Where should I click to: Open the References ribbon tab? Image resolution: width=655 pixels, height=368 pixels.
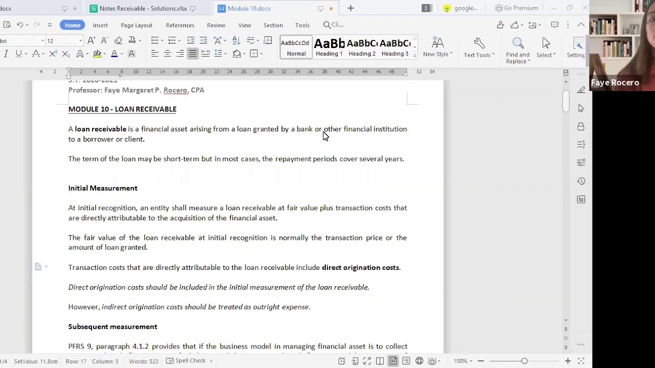pyautogui.click(x=180, y=25)
